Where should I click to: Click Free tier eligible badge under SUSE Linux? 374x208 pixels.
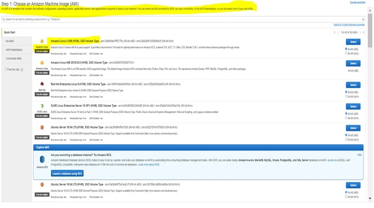(42, 116)
